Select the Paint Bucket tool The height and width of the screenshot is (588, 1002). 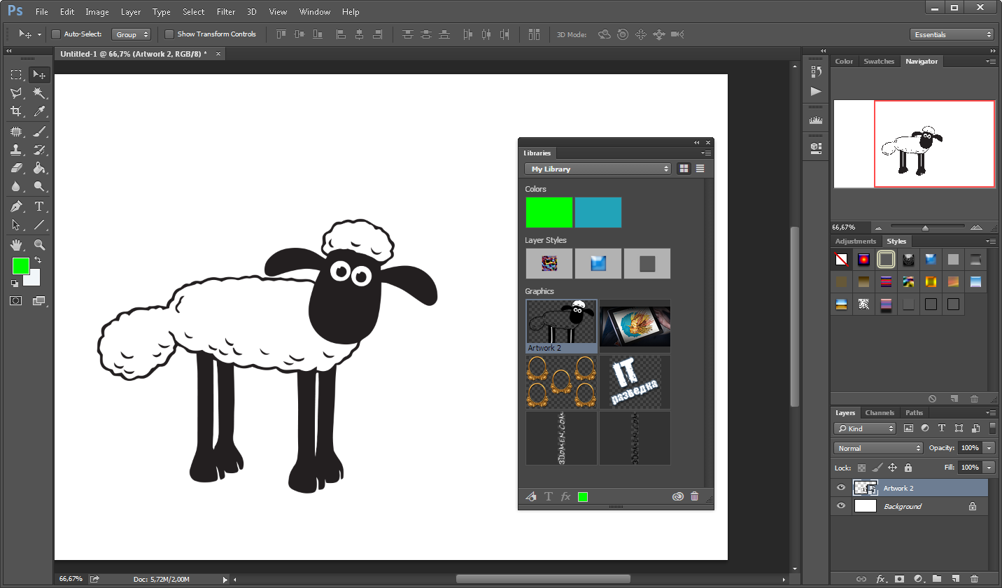pos(40,168)
